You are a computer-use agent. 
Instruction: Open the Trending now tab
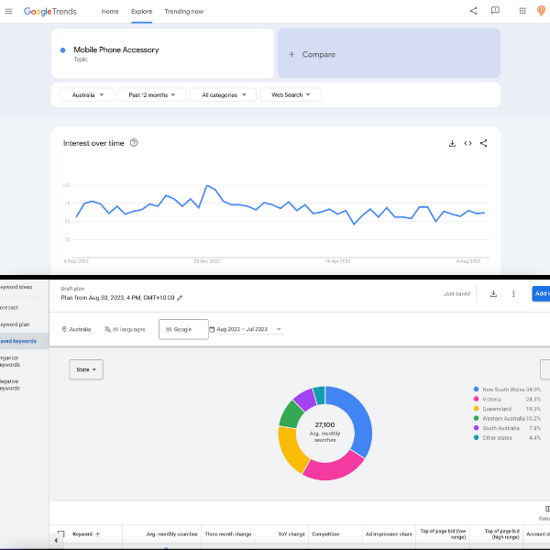[x=184, y=12]
